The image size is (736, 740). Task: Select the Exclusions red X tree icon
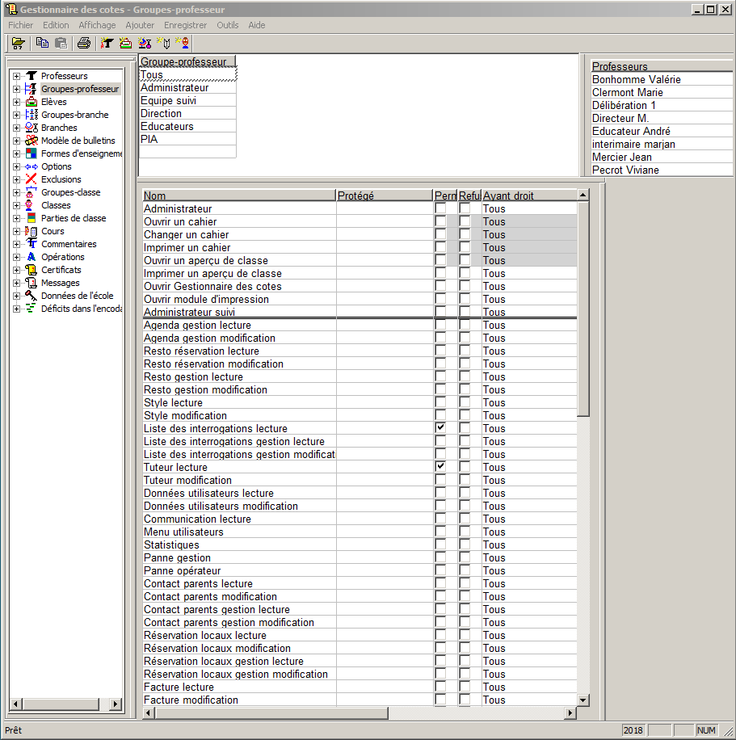(31, 179)
